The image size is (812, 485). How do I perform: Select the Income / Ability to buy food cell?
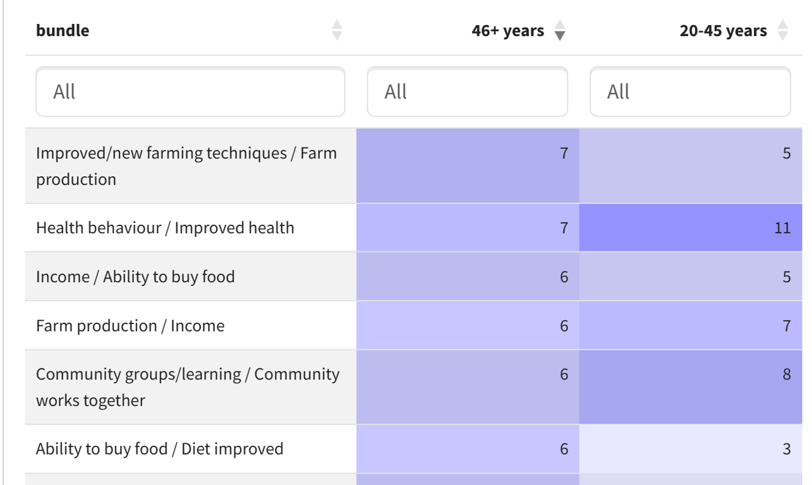pyautogui.click(x=135, y=277)
